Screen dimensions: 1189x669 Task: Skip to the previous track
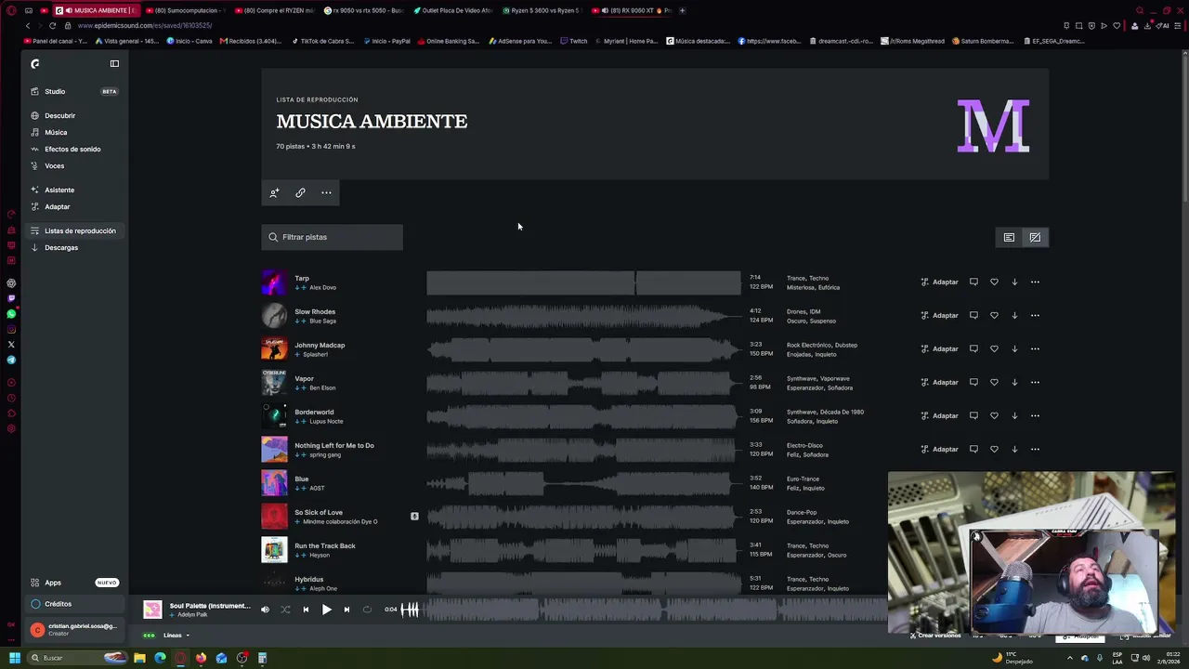pyautogui.click(x=306, y=610)
